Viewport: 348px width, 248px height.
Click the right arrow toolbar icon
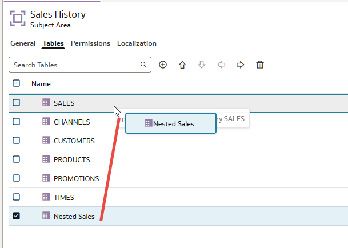(x=241, y=65)
